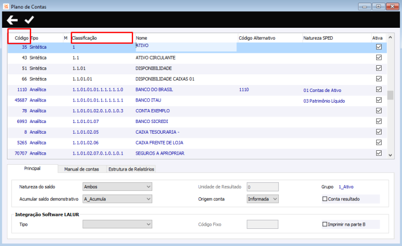Toggle Ativa for SEGUROS A APROPRIAR
Screen dimensions: 402x246
coord(378,153)
